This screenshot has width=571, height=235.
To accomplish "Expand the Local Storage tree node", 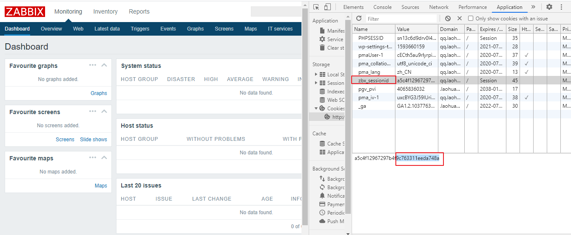I will pyautogui.click(x=316, y=75).
